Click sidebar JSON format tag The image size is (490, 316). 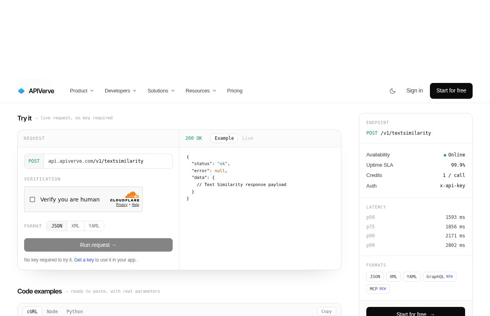[x=375, y=277]
